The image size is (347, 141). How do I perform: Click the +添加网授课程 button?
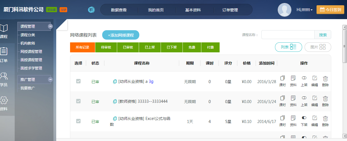pos(121,35)
